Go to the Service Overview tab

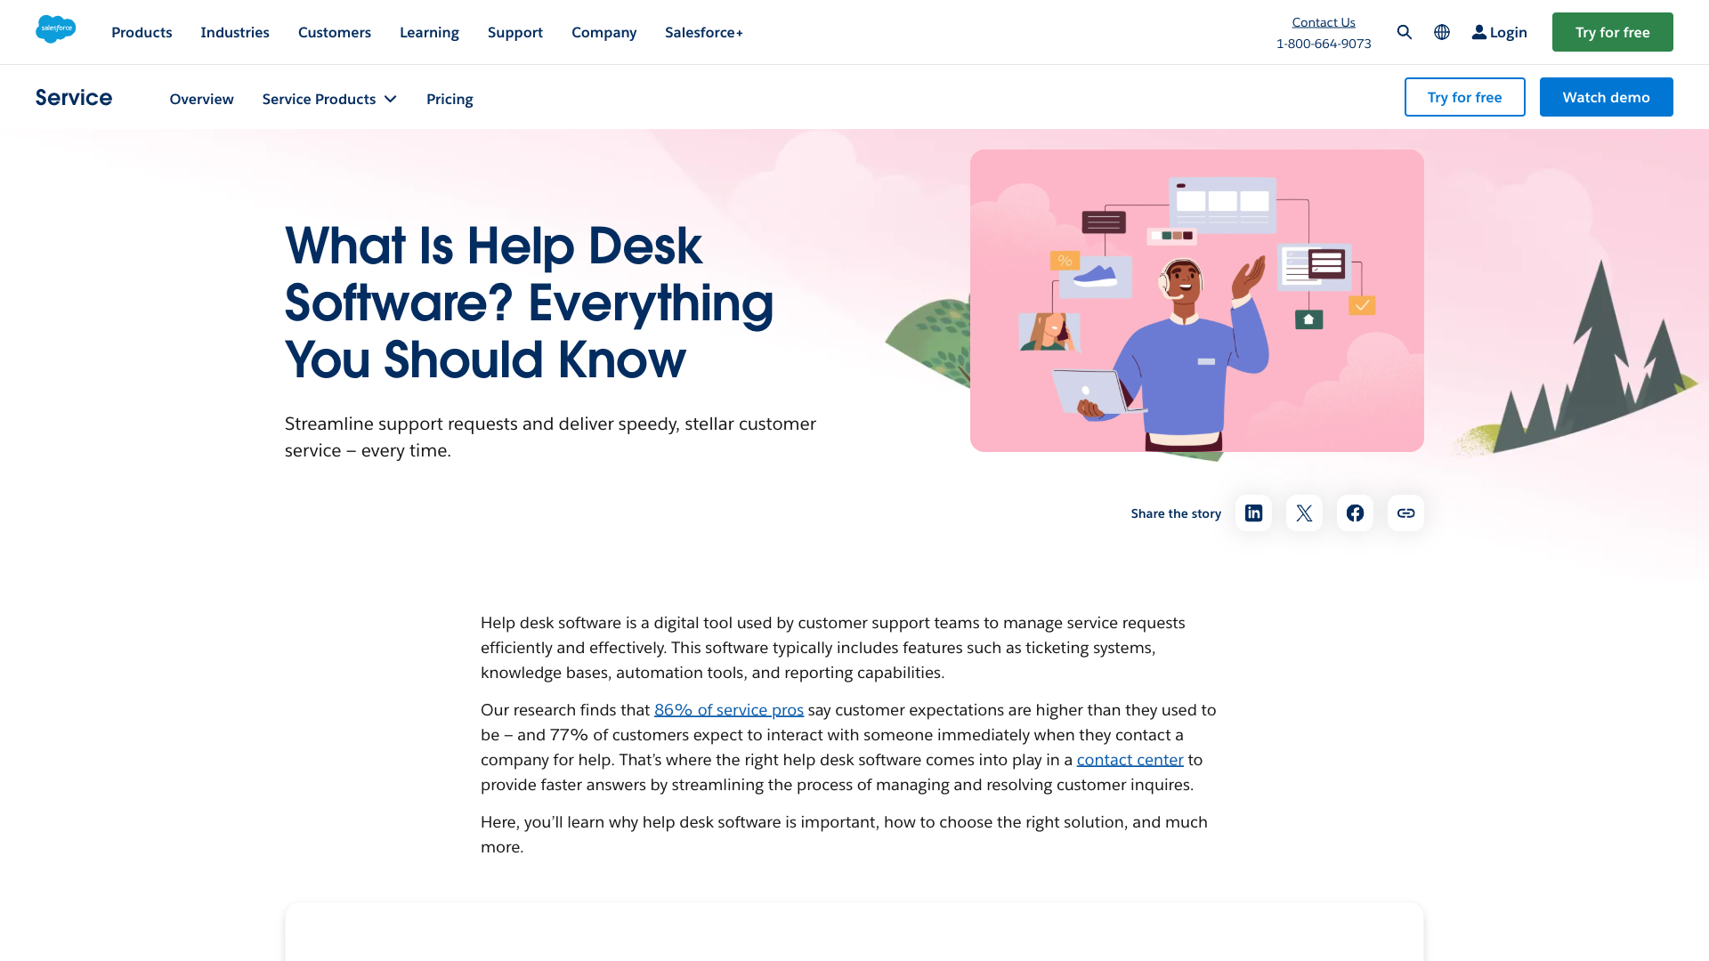202,99
